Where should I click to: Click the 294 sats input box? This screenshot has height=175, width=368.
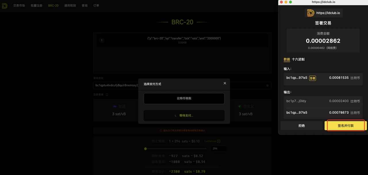[x=219, y=149]
